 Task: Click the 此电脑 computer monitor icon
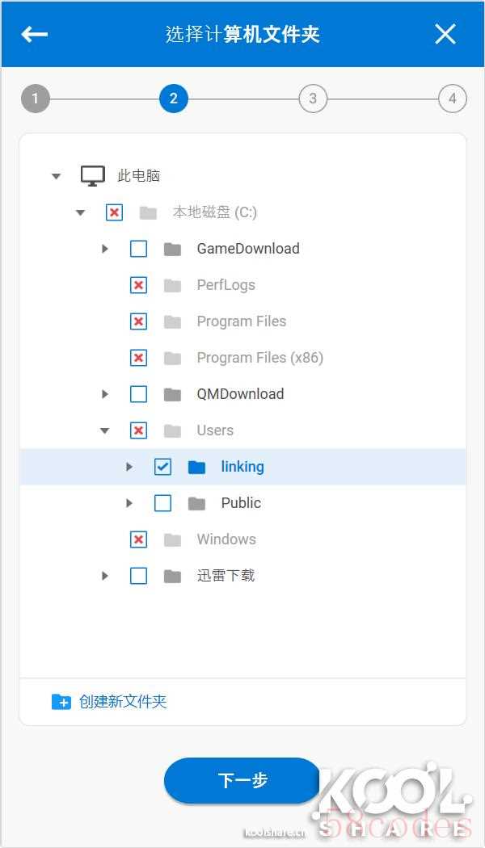coord(93,175)
